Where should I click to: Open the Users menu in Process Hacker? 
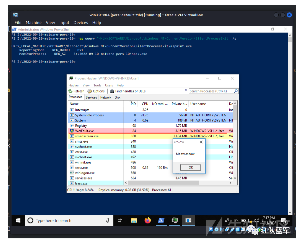[109, 85]
